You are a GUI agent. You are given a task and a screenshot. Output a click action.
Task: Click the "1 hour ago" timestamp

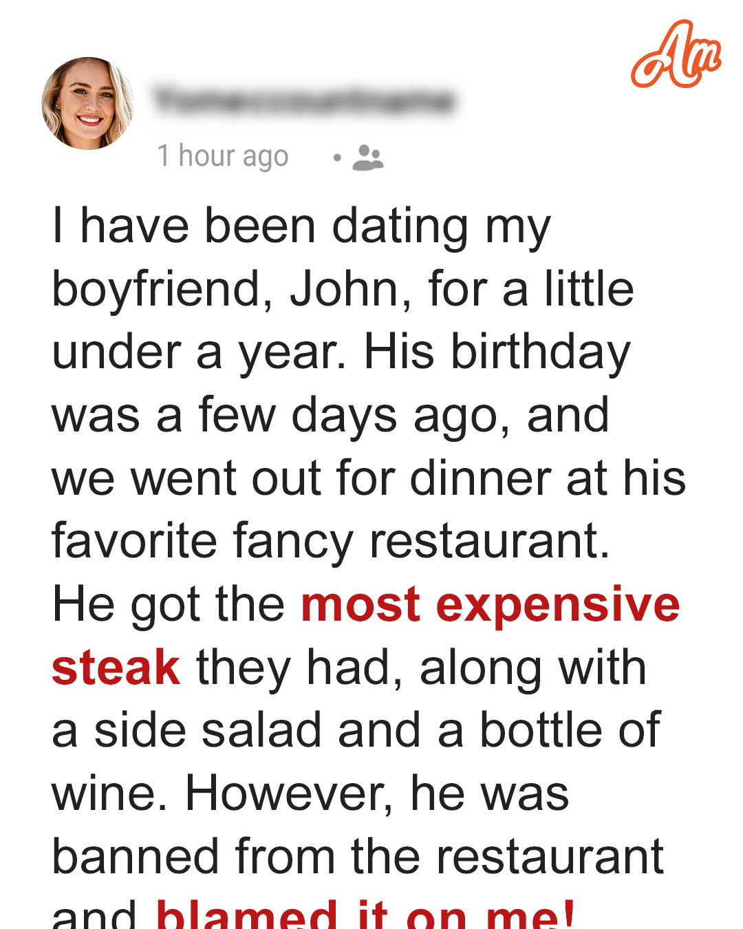223,156
